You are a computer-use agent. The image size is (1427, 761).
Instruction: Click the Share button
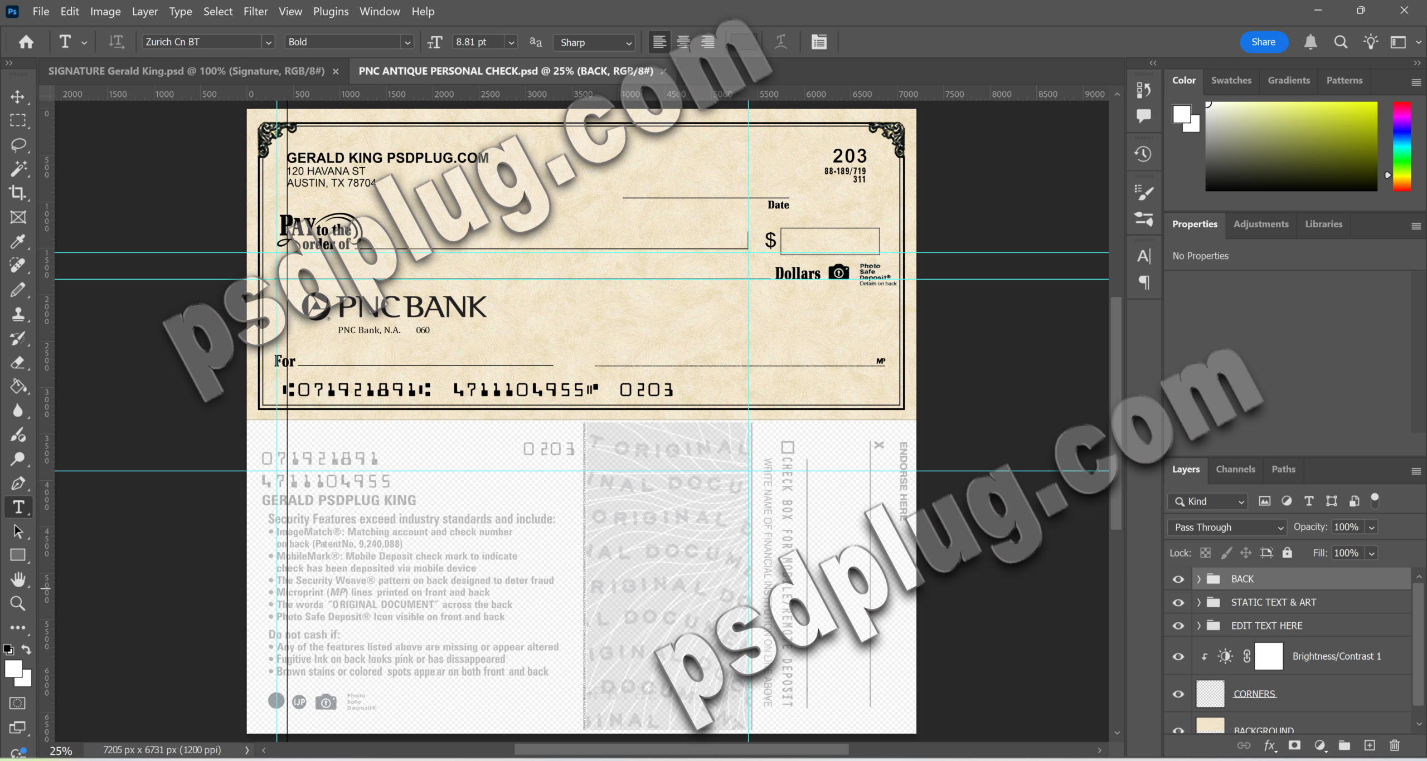coord(1263,42)
